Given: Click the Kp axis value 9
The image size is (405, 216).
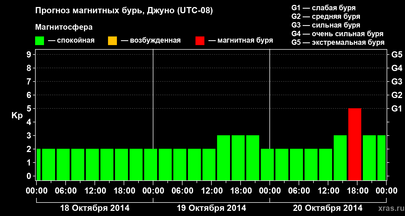Looking at the screenshot, I should click(x=29, y=55).
